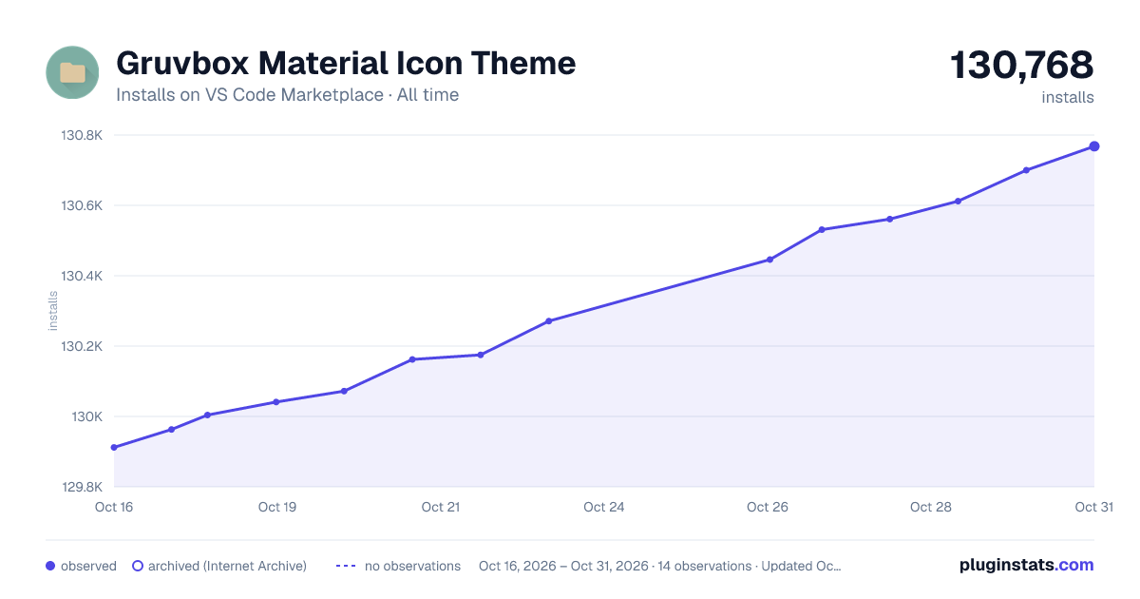Click the first data point at Oct 16
This screenshot has width=1140, height=599.
[114, 447]
